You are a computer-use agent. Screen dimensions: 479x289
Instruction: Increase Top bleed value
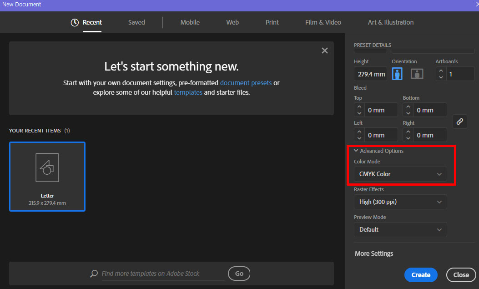[x=359, y=106]
